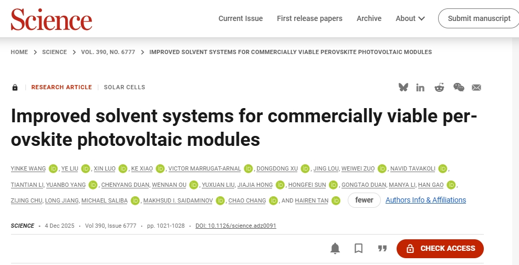Open ORCID icon next to Yinke Wang

(53, 168)
